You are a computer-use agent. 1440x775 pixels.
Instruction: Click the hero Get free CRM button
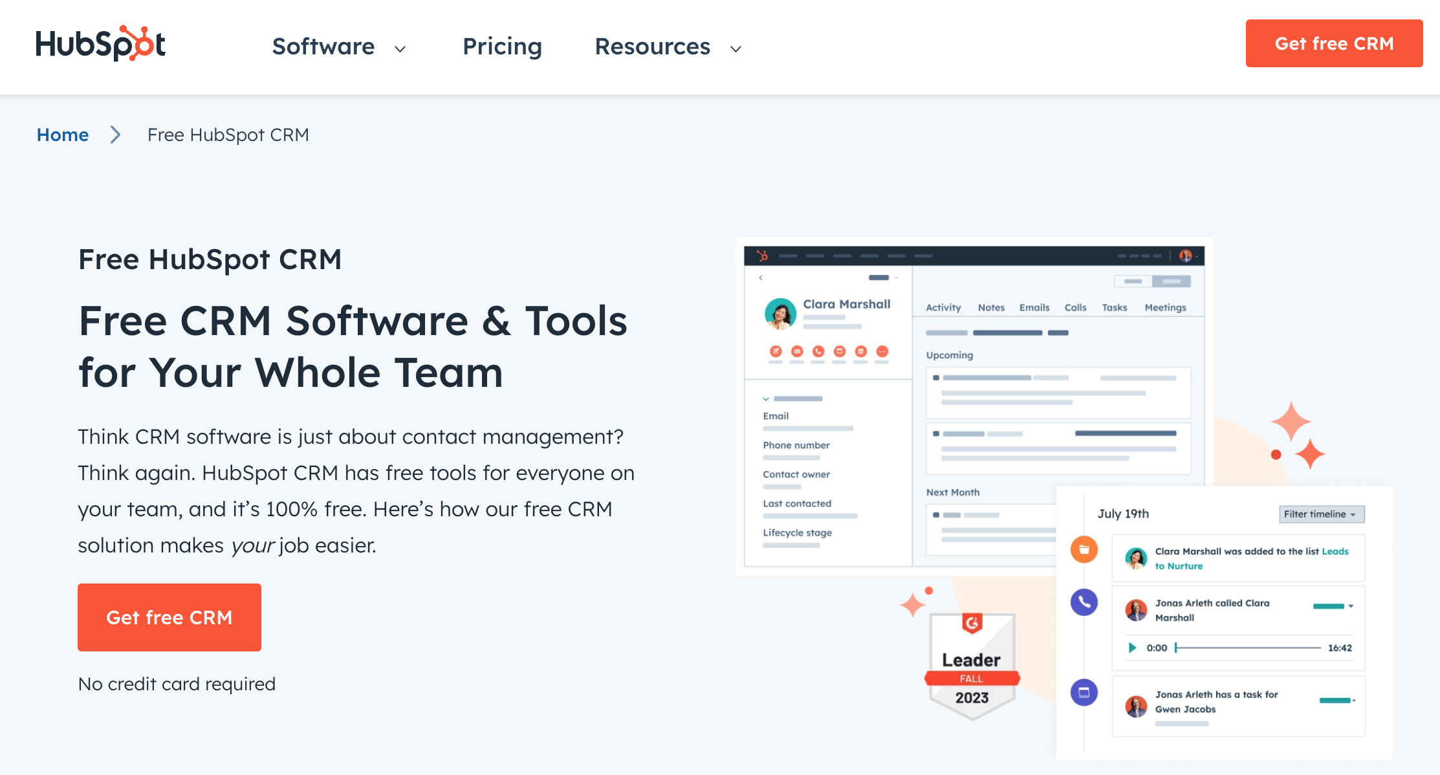point(169,617)
